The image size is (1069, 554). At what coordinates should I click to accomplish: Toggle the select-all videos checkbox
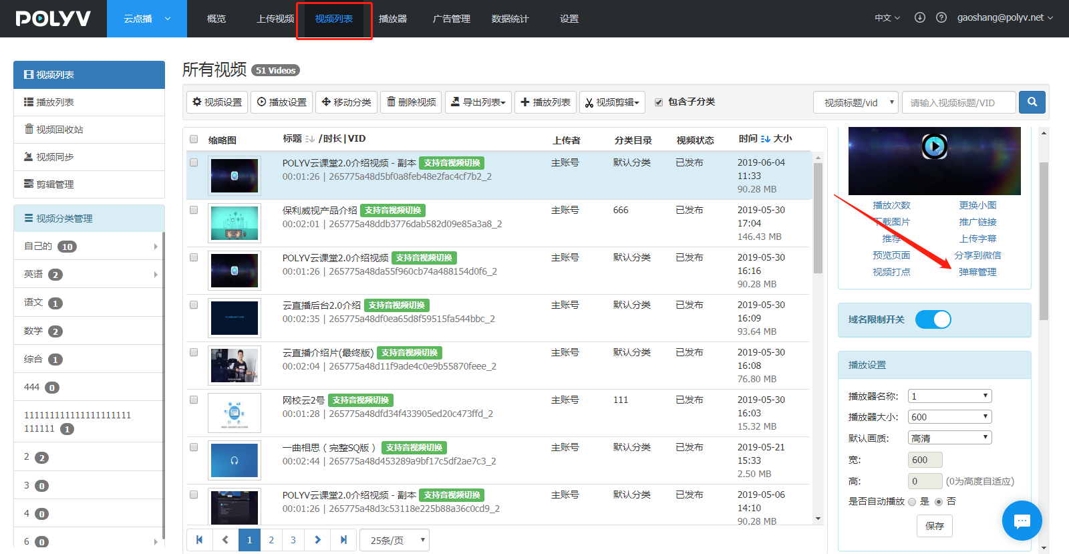click(194, 139)
